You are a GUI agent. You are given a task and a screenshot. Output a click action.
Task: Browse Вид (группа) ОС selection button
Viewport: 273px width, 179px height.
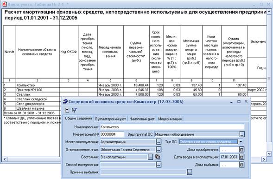point(242,134)
